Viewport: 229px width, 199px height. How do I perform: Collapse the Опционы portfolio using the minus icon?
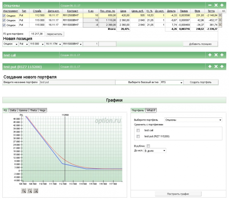tap(210, 5)
